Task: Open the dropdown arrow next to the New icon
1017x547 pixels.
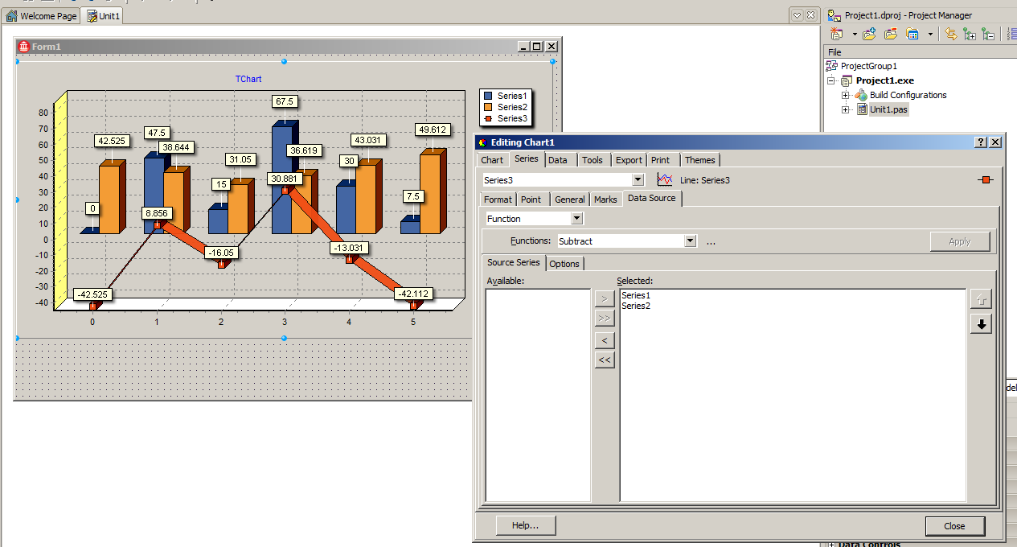Action: (x=854, y=34)
